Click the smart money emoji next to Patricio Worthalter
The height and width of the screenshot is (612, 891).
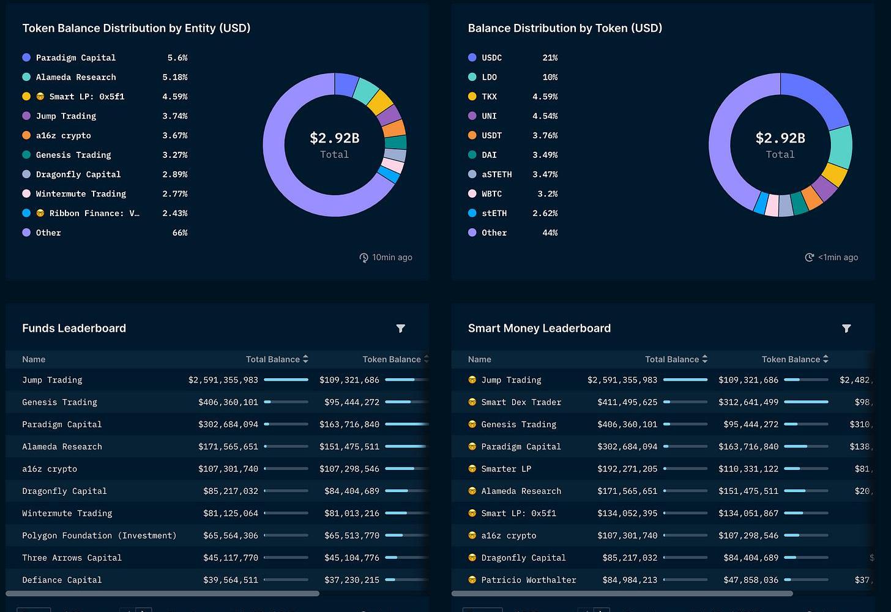click(x=472, y=580)
